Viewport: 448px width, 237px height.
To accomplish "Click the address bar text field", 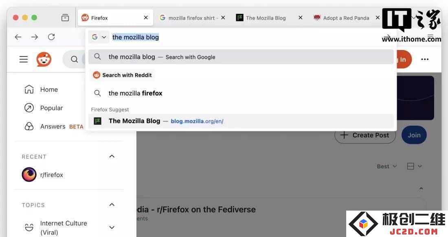I will 246,37.
